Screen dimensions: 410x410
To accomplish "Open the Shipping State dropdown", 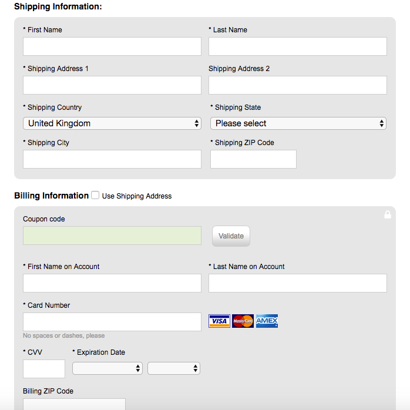I will coord(298,123).
